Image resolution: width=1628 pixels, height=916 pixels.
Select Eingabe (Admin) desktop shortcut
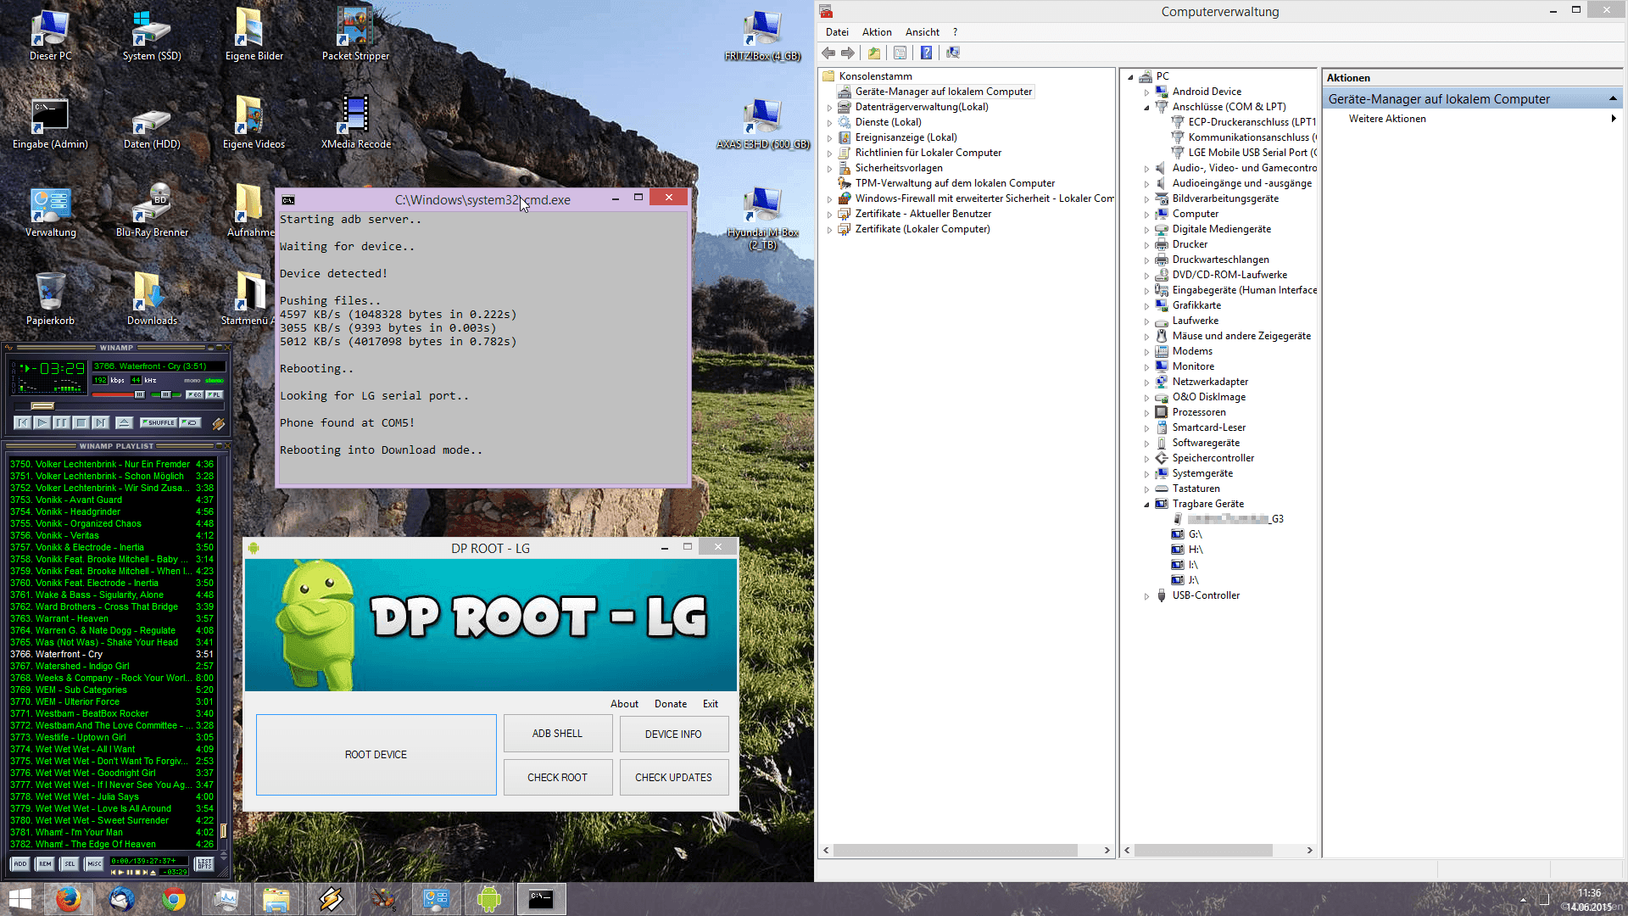(x=50, y=124)
